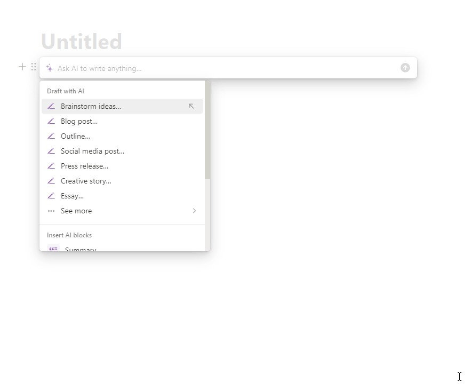Expand the See more chevron arrow
This screenshot has width=471, height=391.
coord(194,211)
